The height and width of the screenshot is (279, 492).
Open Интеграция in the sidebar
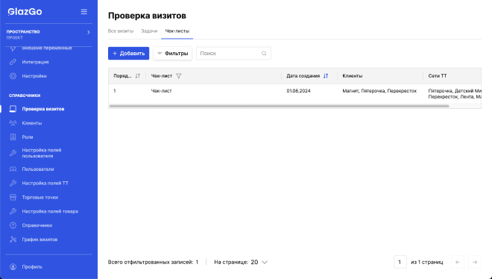coord(35,62)
